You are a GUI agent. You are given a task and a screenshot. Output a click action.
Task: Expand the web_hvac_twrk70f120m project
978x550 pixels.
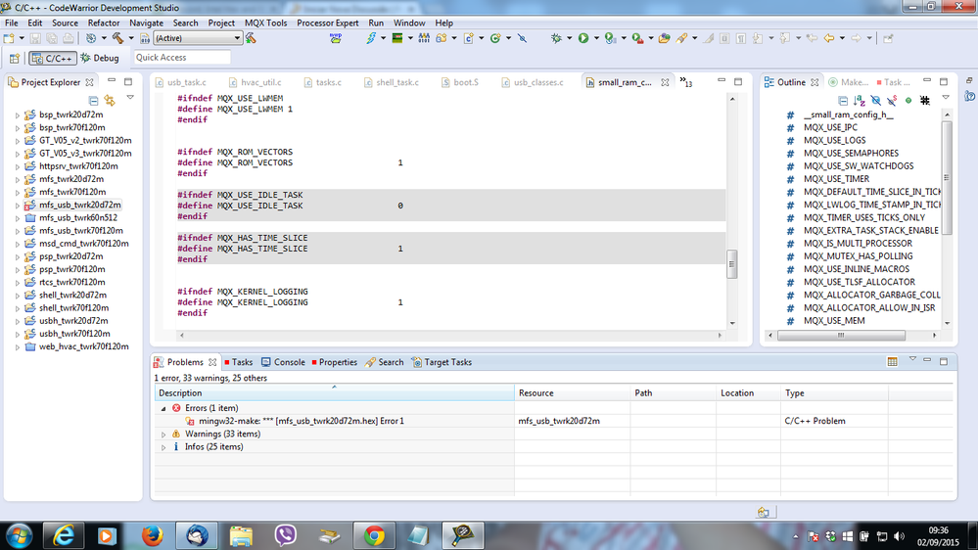(18, 346)
